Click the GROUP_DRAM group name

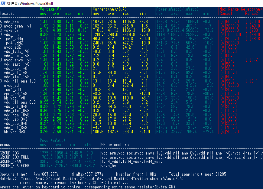click(x=10, y=161)
